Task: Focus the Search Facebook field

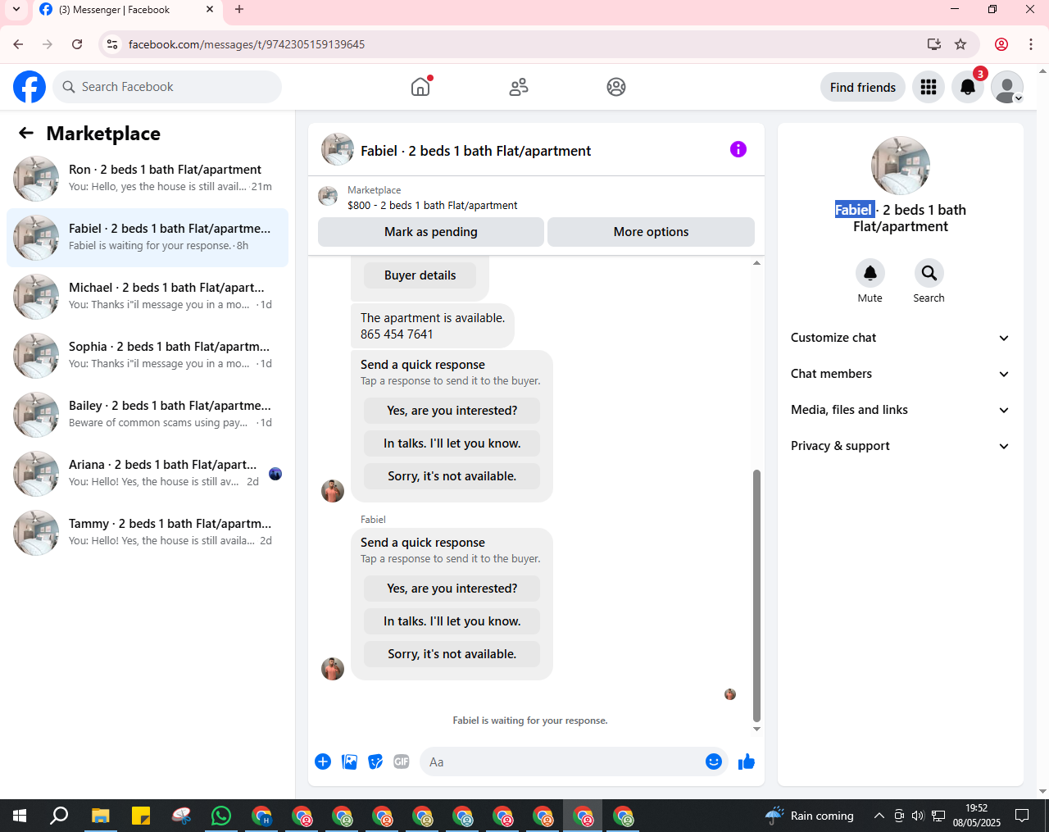Action: [x=167, y=87]
